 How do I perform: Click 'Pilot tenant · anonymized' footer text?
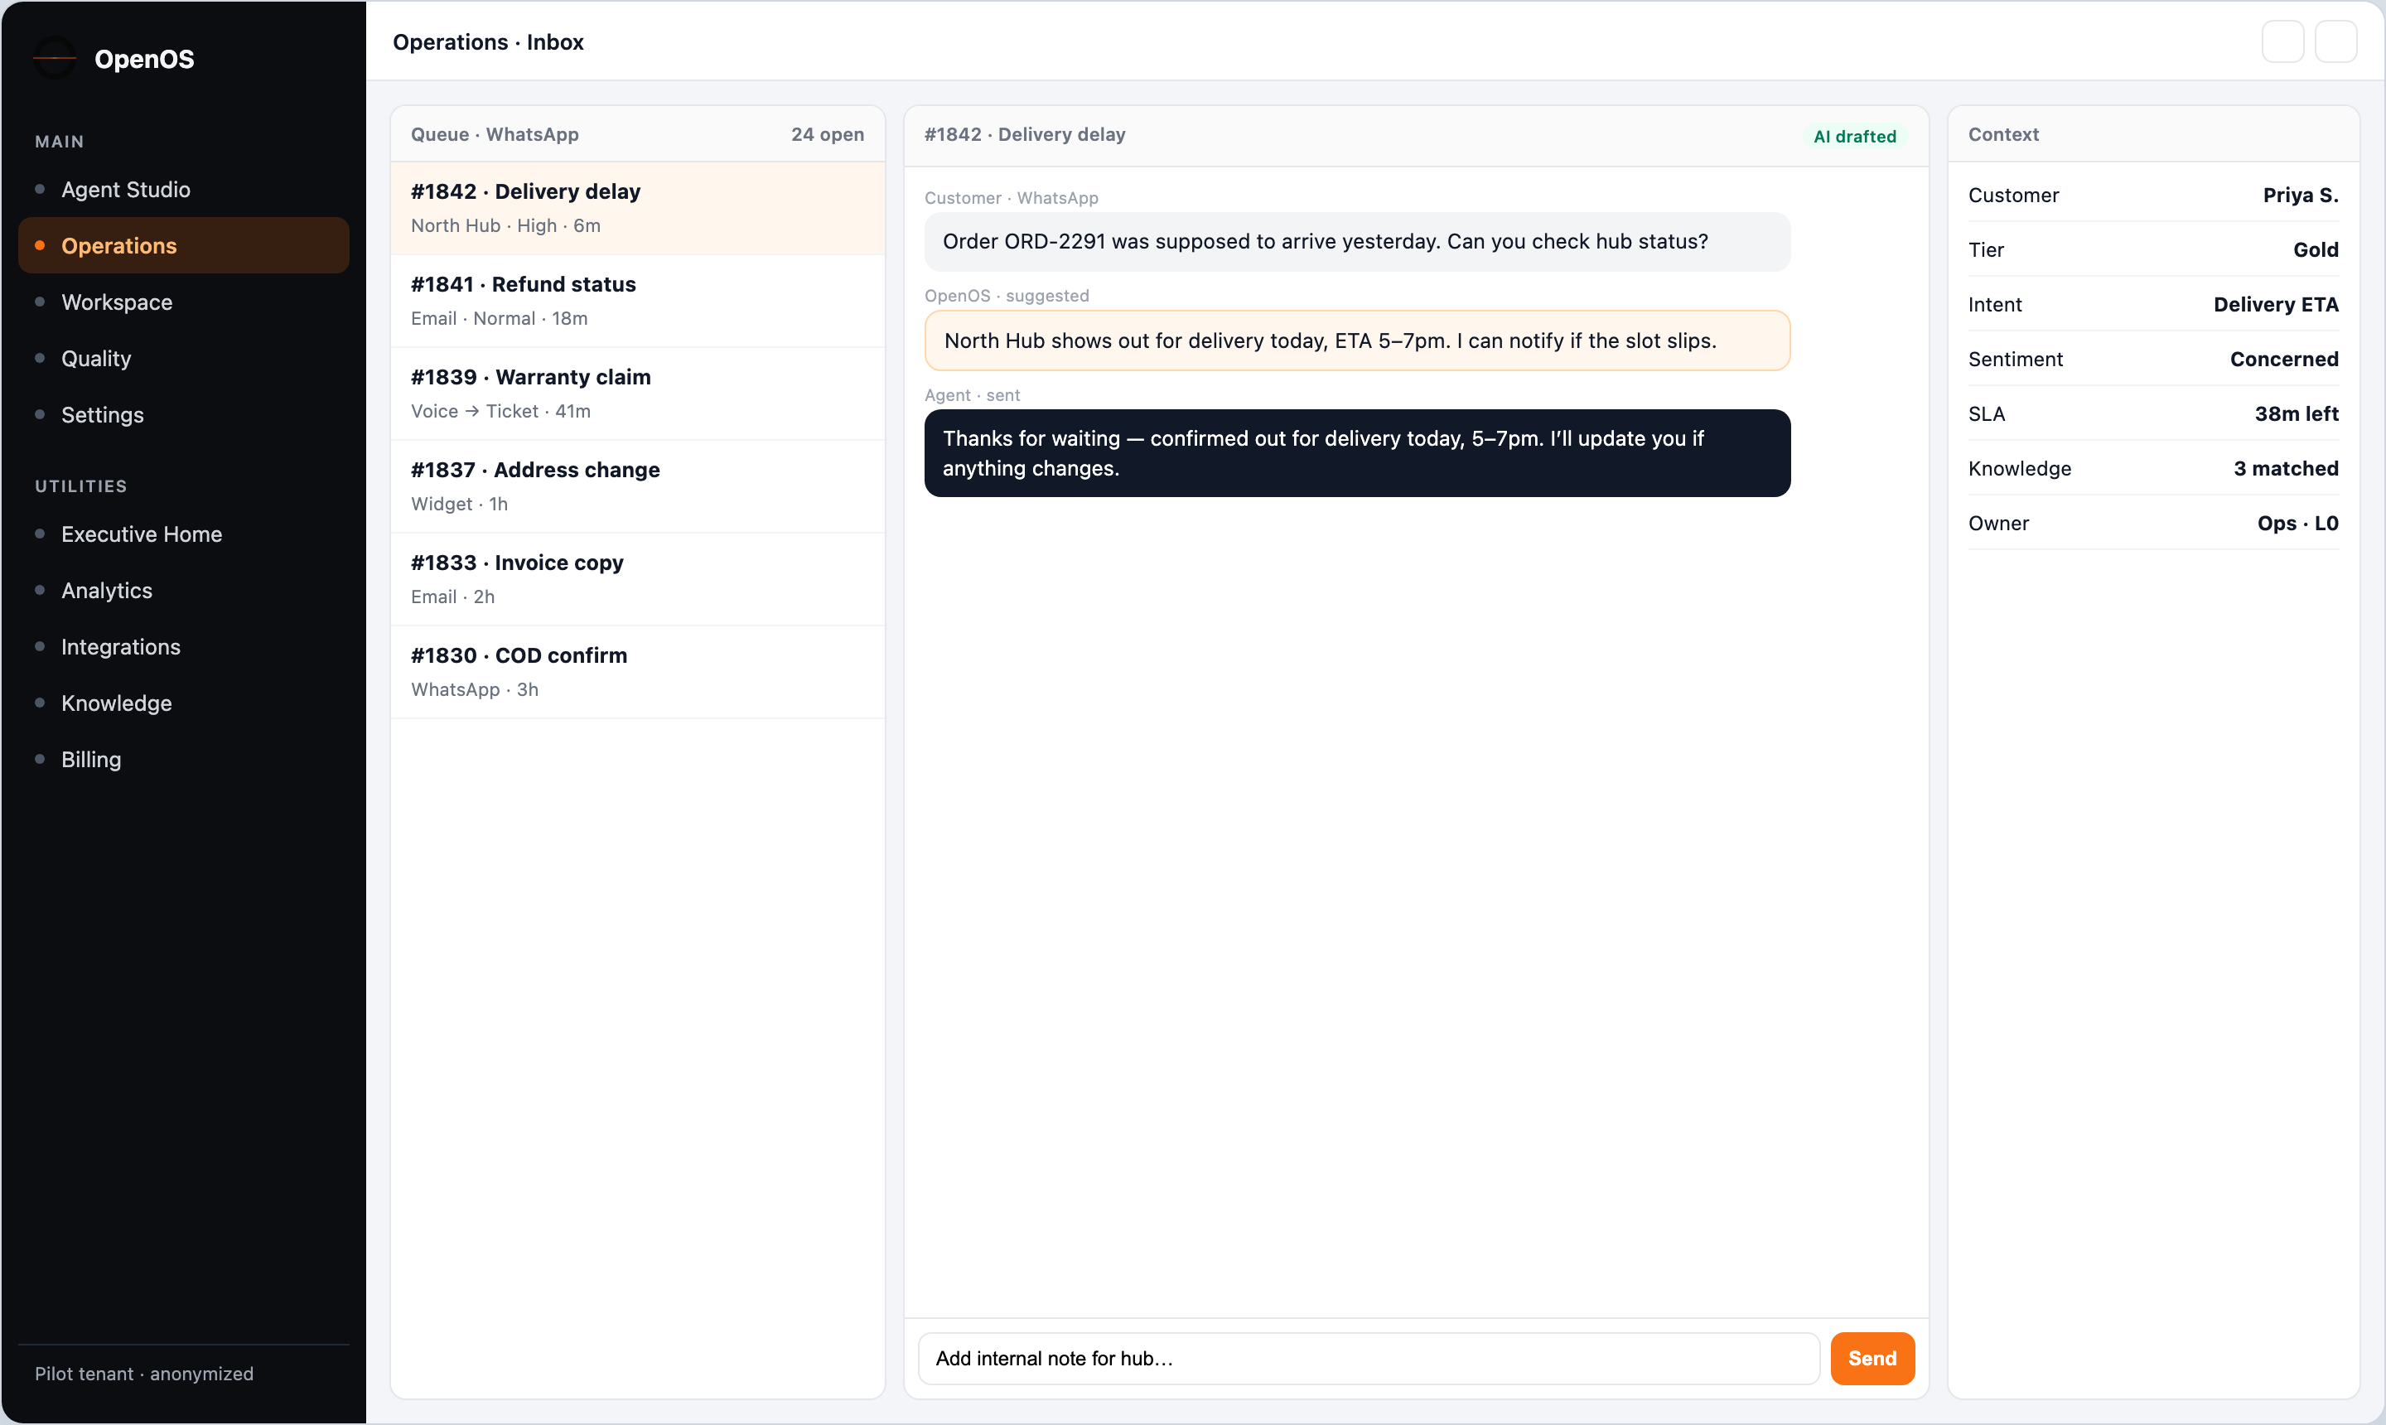pos(144,1373)
